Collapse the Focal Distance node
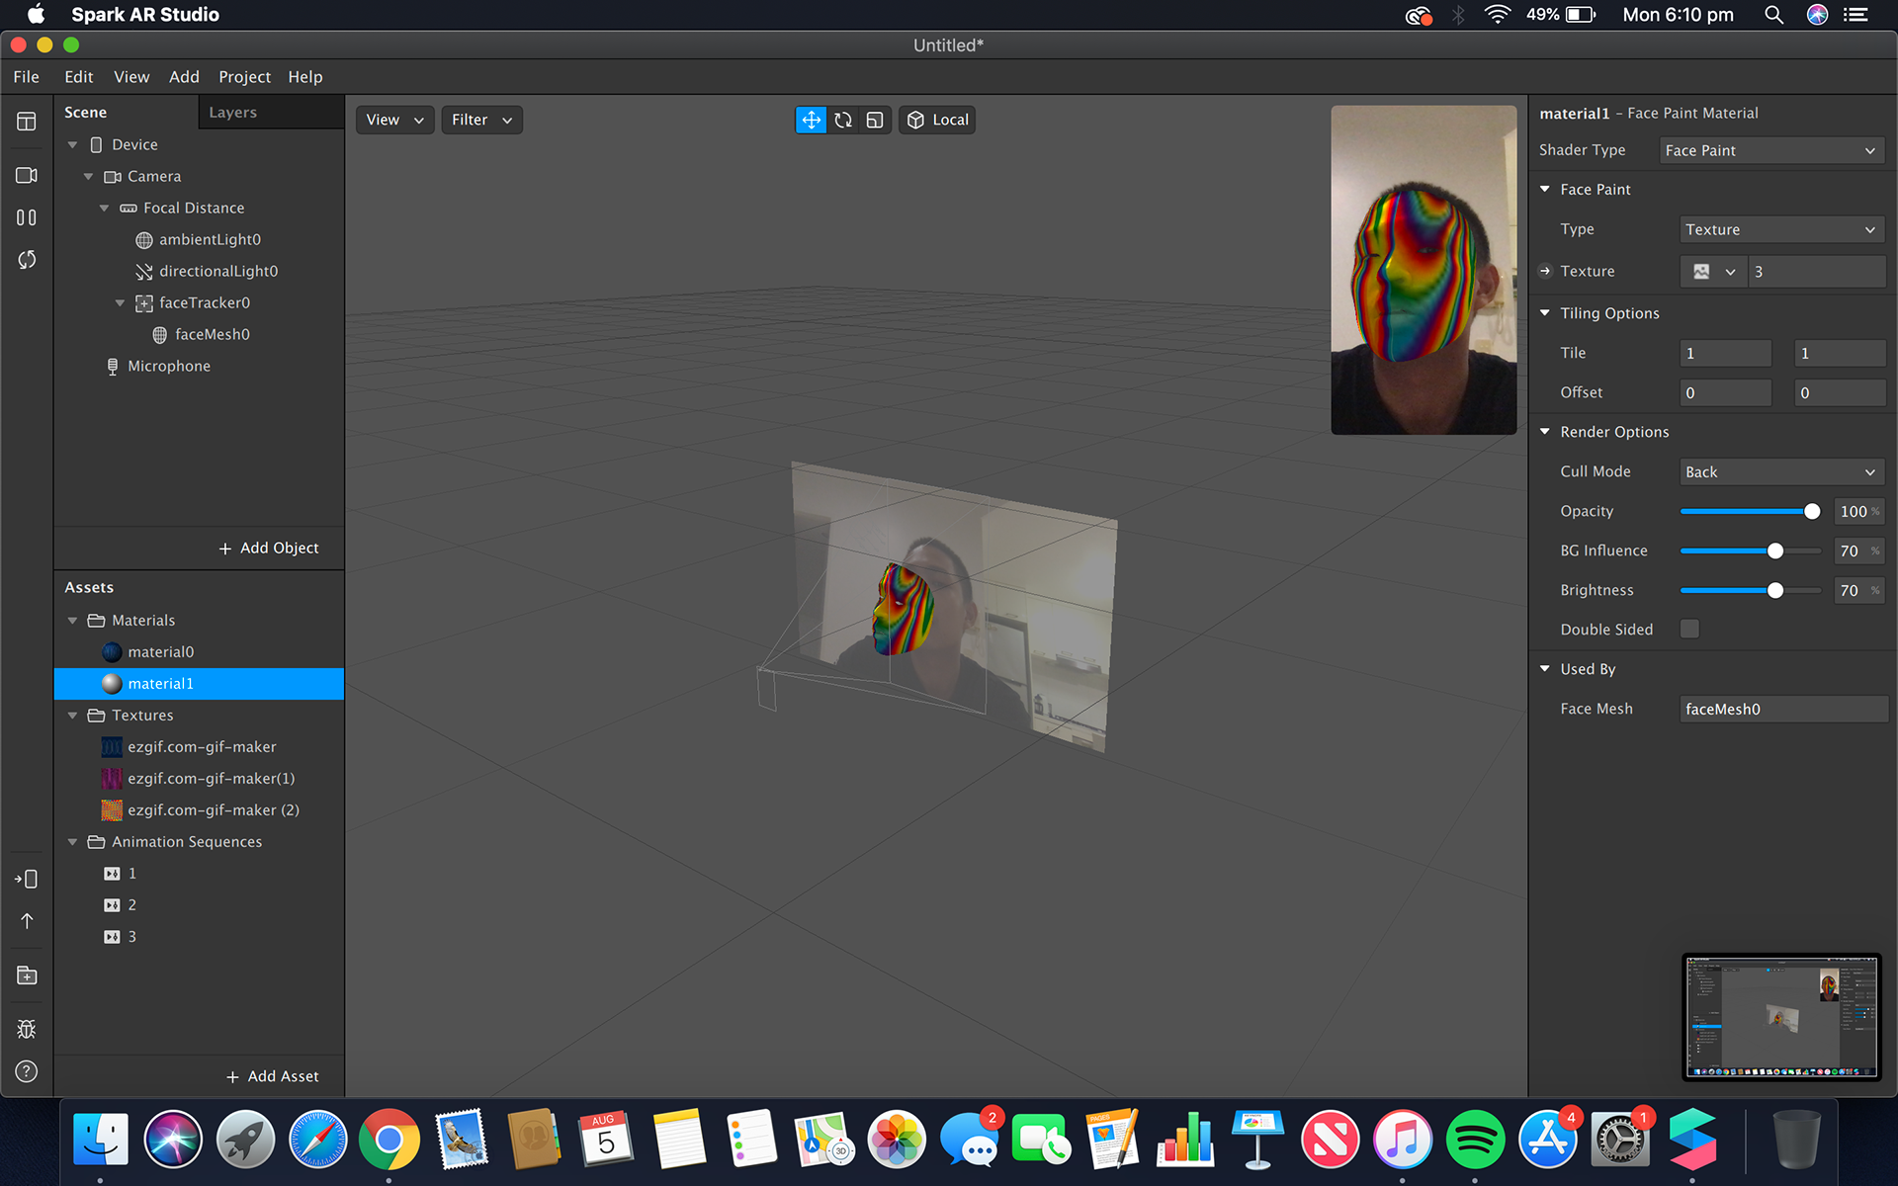 104,209
